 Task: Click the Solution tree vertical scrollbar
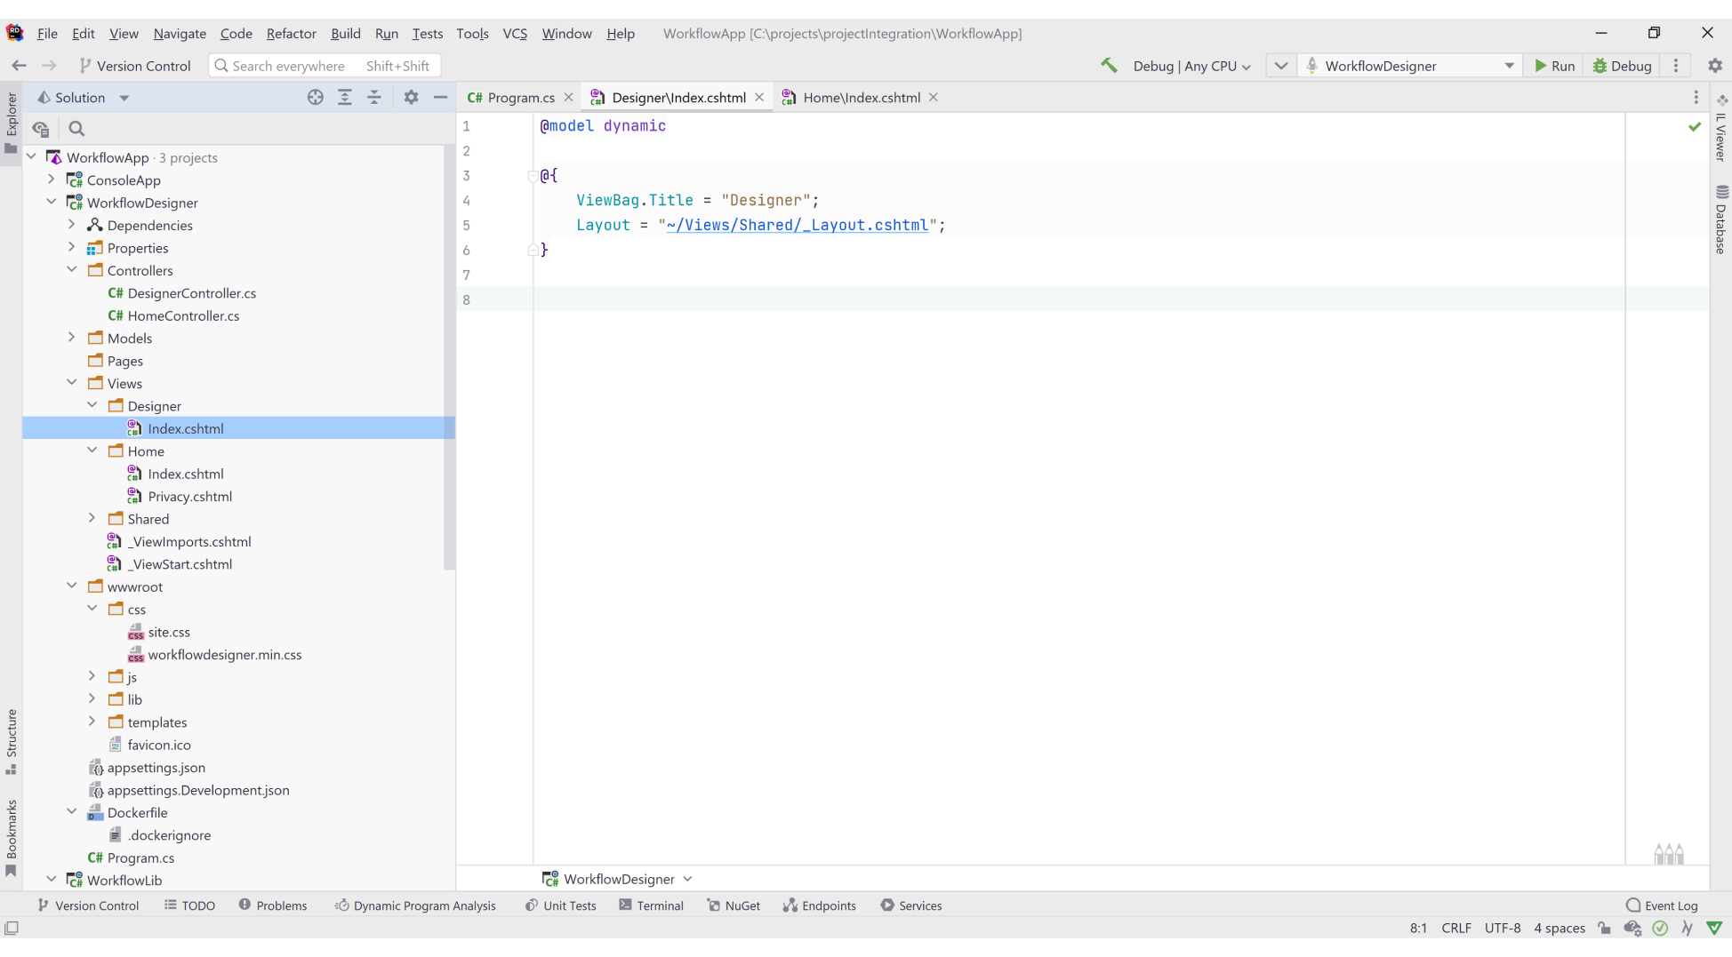click(448, 358)
